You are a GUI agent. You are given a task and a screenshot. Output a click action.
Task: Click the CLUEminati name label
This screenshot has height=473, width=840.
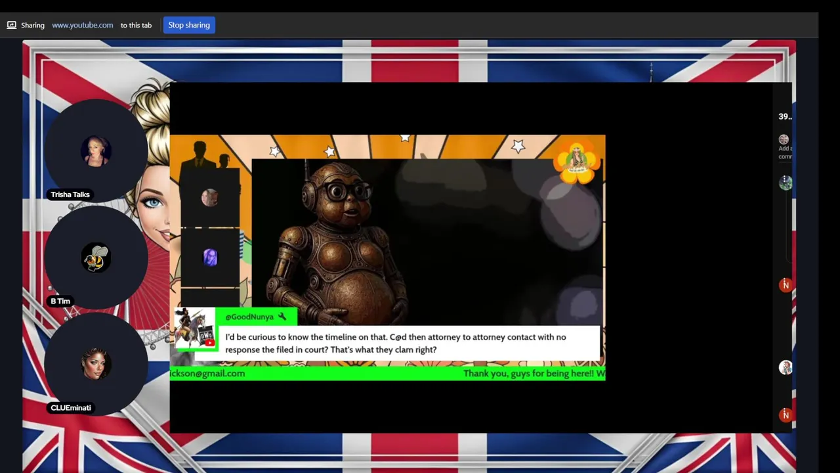pyautogui.click(x=71, y=408)
